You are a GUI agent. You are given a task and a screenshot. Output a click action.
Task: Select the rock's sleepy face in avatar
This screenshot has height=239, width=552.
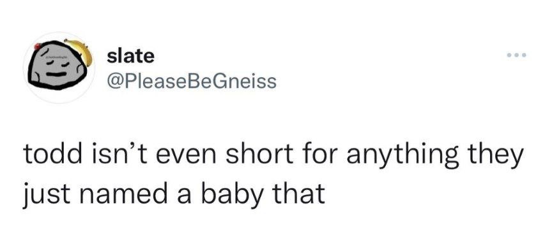[57, 68]
